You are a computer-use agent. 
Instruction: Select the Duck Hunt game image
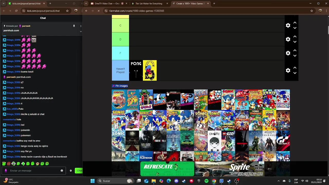(x=160, y=100)
